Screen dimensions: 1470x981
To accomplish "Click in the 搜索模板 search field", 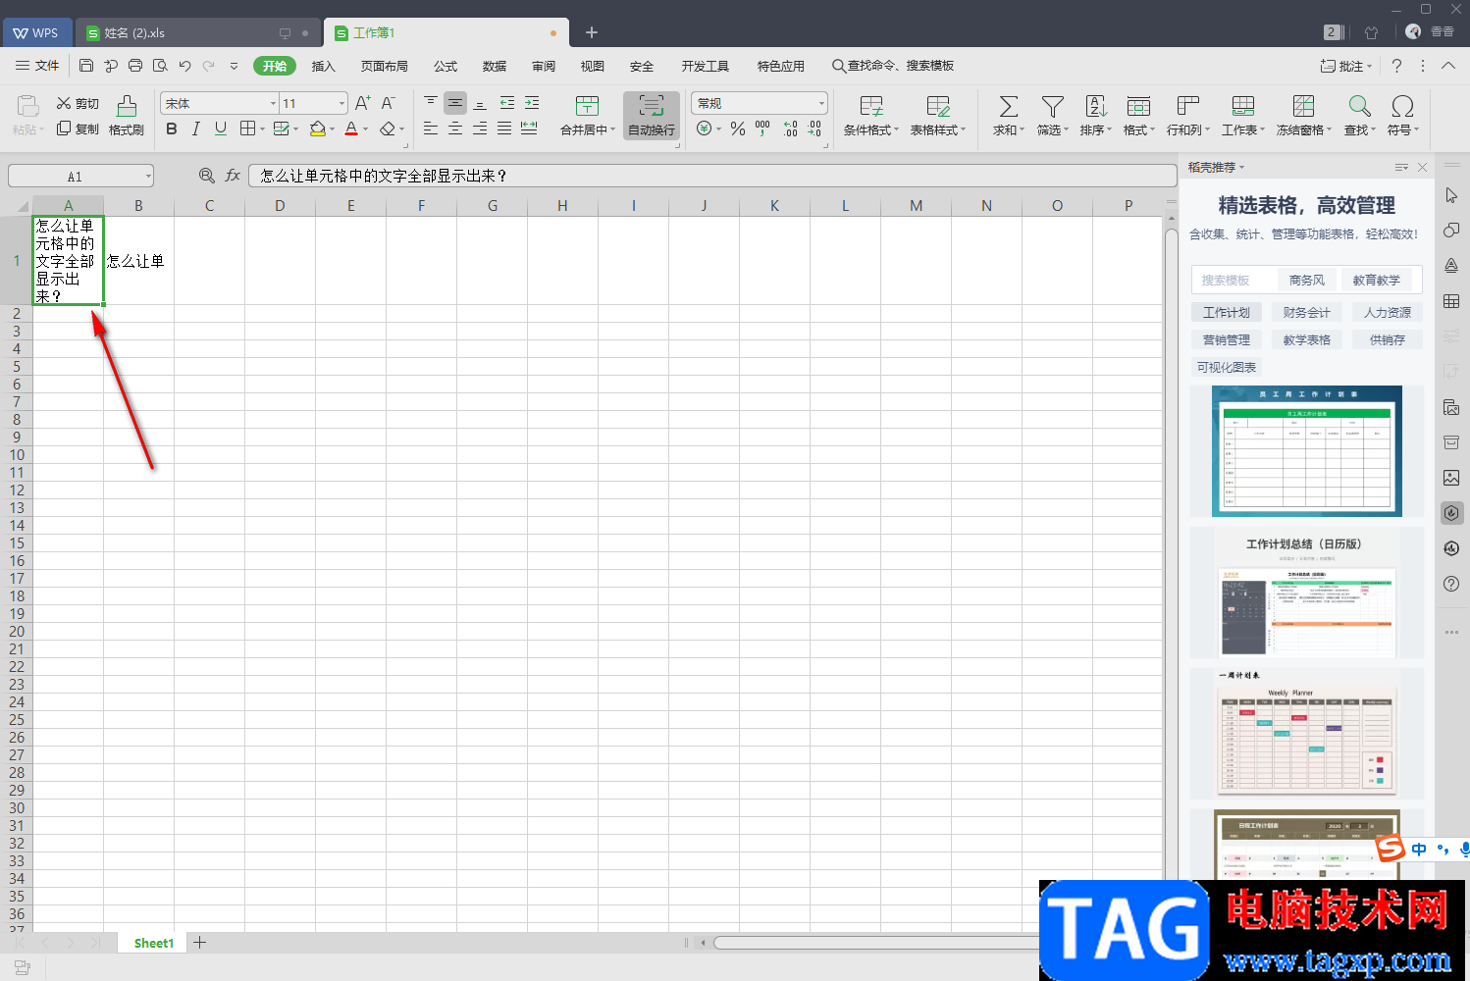I will click(1233, 280).
